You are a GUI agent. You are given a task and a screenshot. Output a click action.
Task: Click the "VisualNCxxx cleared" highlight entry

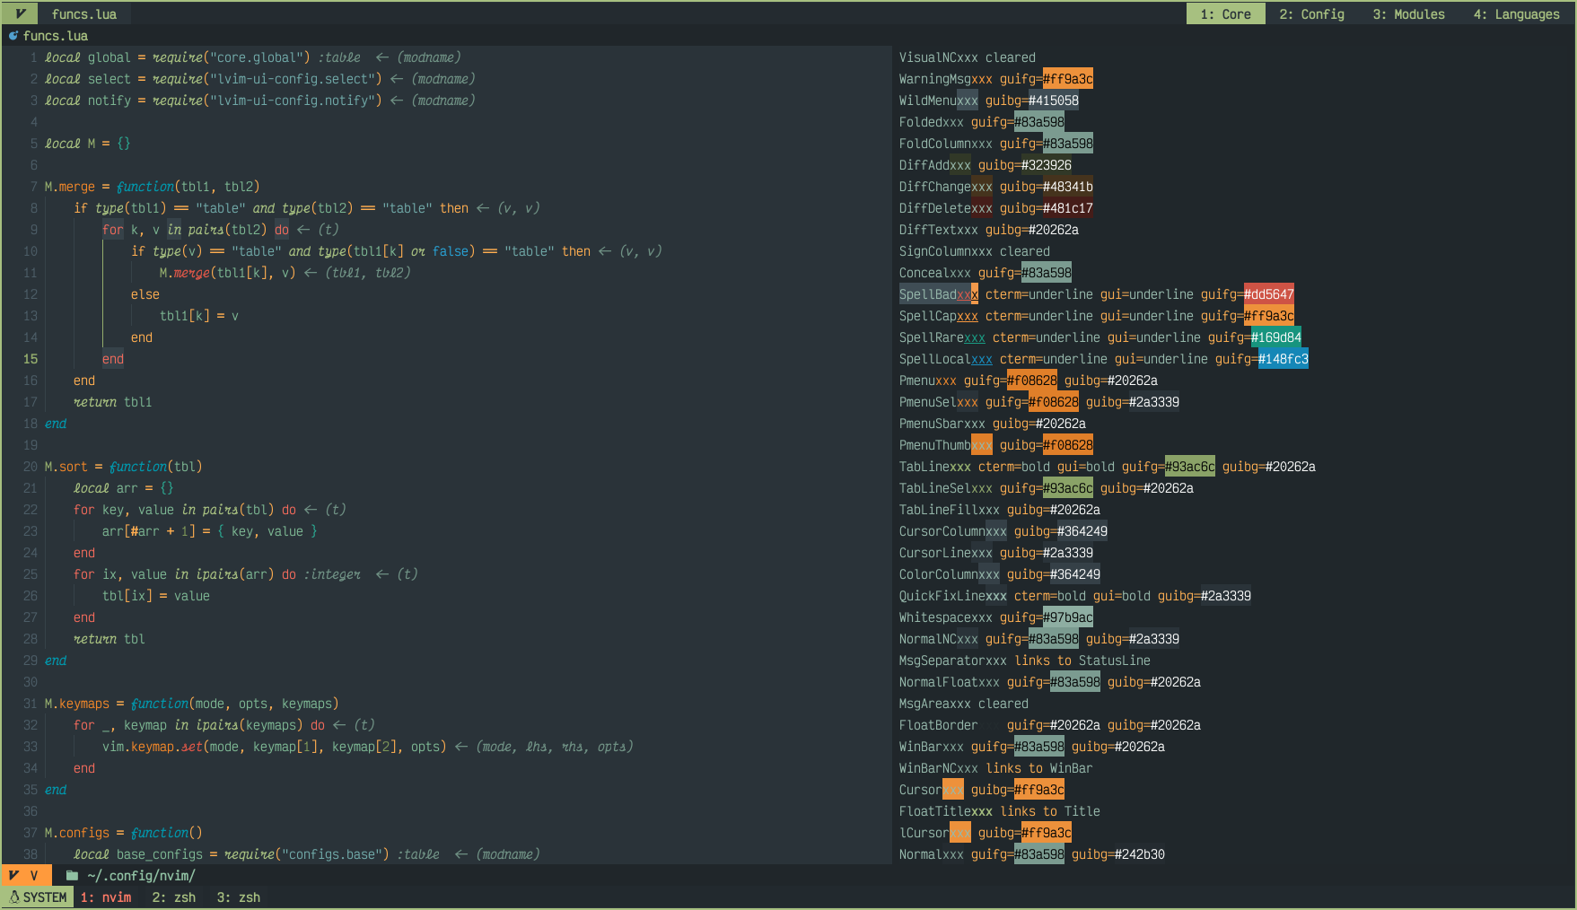[968, 57]
